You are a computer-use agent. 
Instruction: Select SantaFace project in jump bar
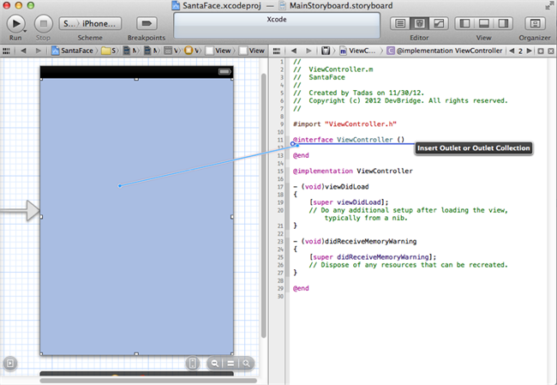[x=73, y=51]
